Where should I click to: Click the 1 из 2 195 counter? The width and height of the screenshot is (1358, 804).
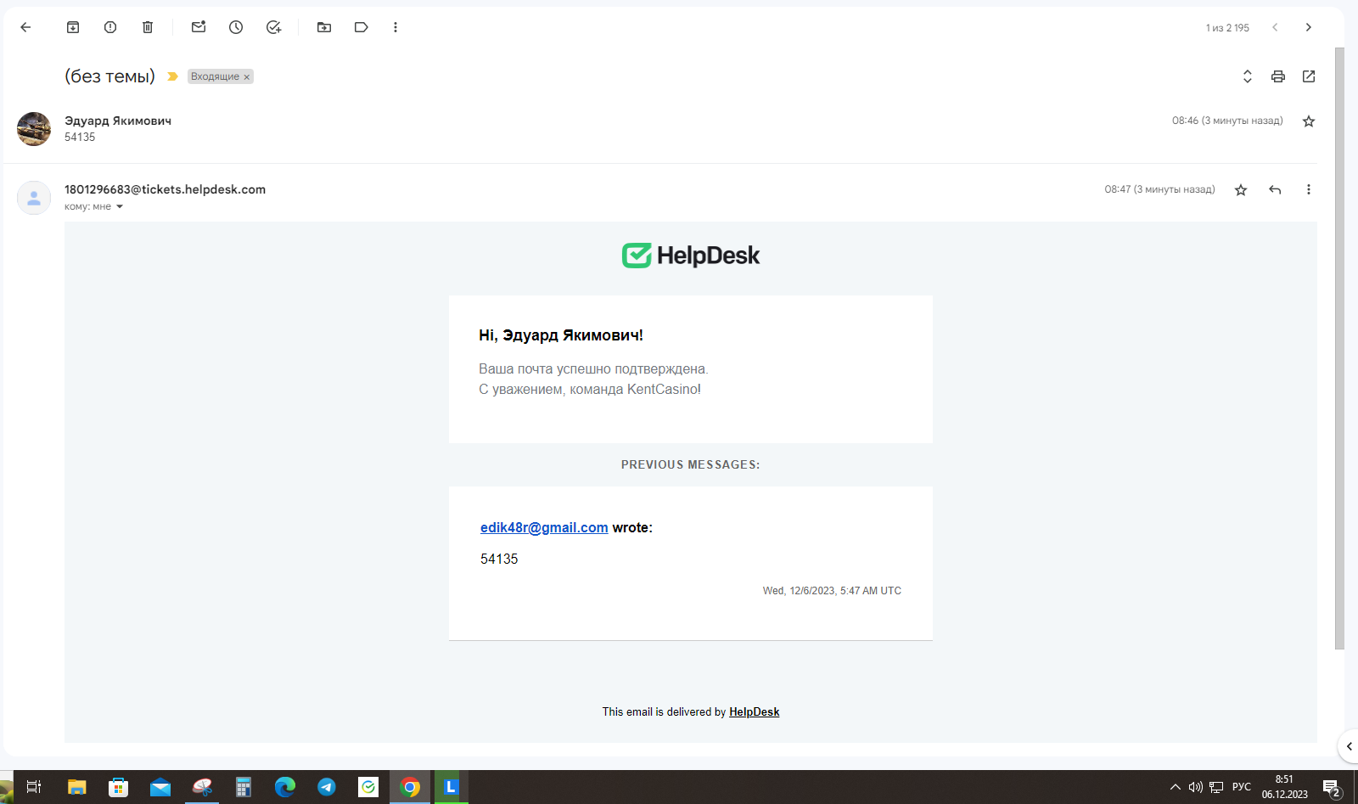(1227, 28)
